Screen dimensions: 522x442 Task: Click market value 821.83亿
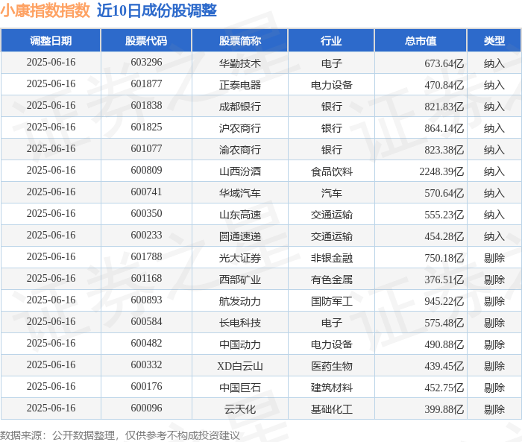(444, 106)
